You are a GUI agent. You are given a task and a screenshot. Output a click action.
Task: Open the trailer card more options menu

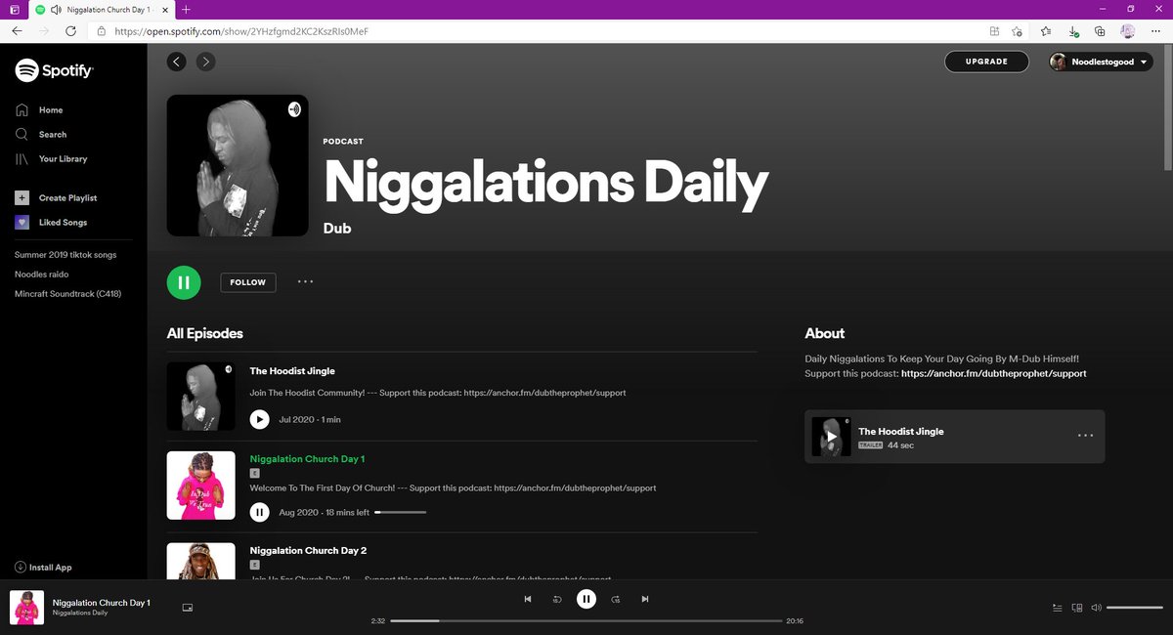point(1085,436)
